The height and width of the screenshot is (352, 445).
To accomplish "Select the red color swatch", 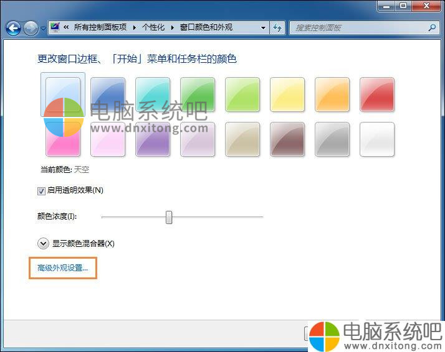I will pyautogui.click(x=377, y=95).
